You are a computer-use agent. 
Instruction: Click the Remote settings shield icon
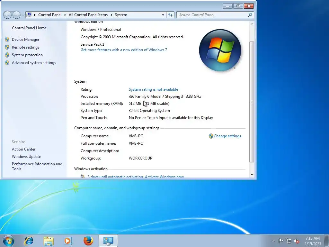7,47
